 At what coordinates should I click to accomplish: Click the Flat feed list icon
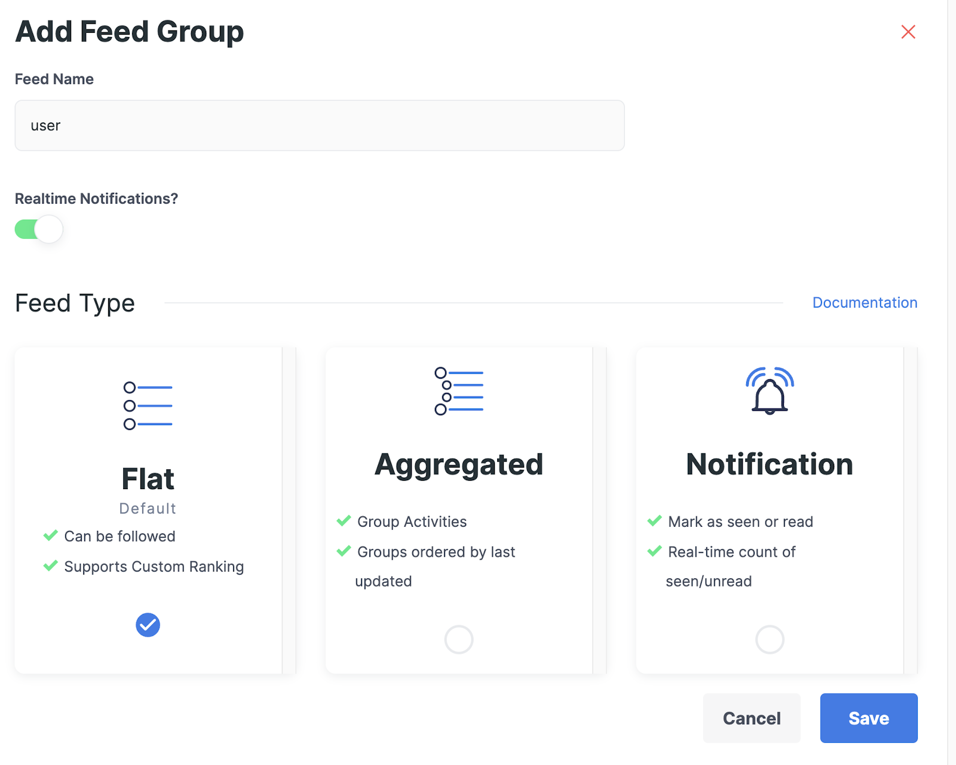(148, 406)
